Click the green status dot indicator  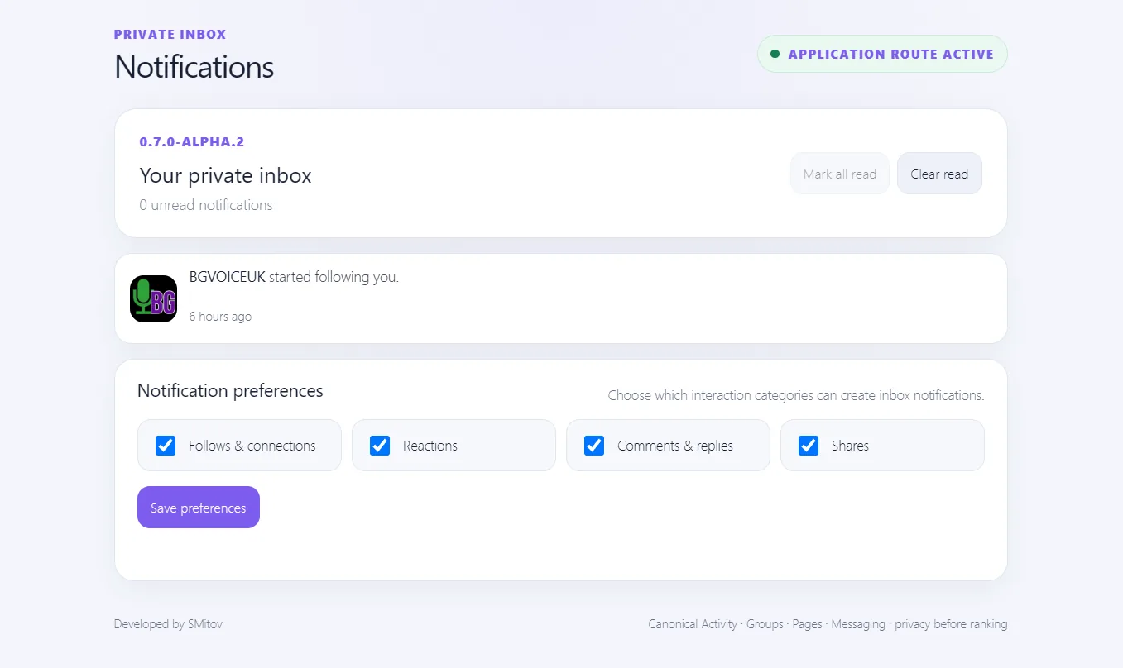775,54
